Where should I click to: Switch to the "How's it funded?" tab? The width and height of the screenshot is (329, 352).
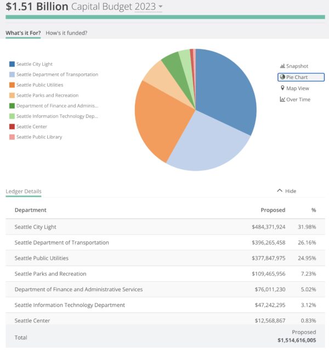click(x=66, y=33)
